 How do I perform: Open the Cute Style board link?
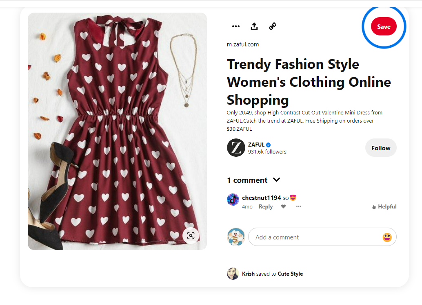290,274
